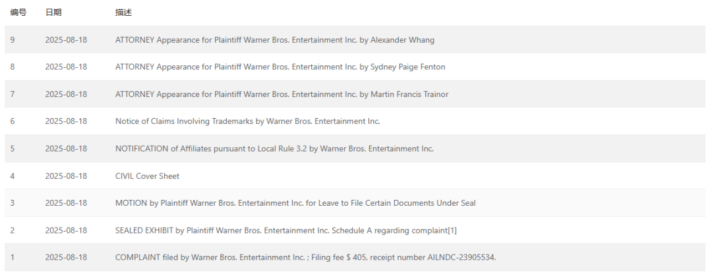Image resolution: width=712 pixels, height=277 pixels.
Task: Click the 描述 column header
Action: [123, 13]
